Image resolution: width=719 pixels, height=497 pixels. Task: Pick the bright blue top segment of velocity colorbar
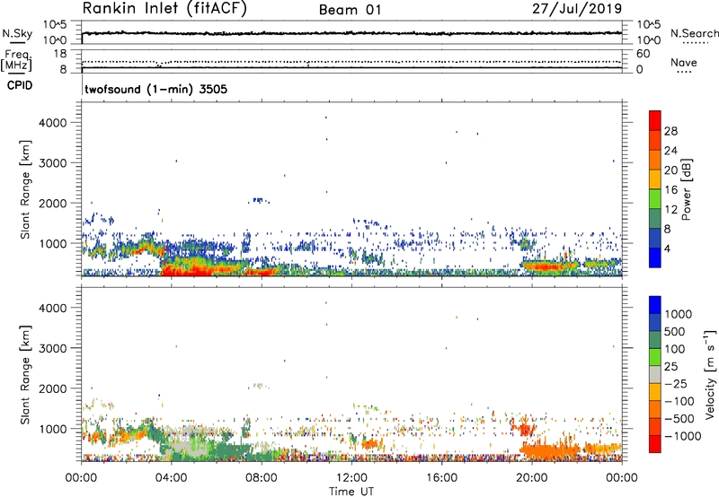pos(655,305)
